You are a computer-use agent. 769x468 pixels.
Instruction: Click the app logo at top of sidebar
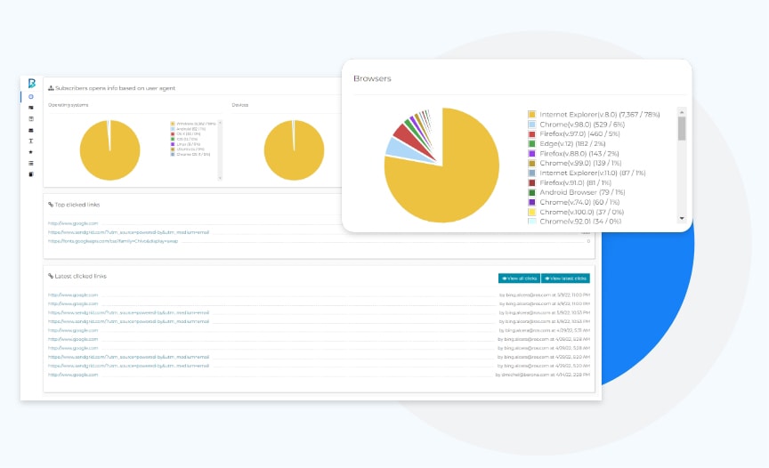32,84
